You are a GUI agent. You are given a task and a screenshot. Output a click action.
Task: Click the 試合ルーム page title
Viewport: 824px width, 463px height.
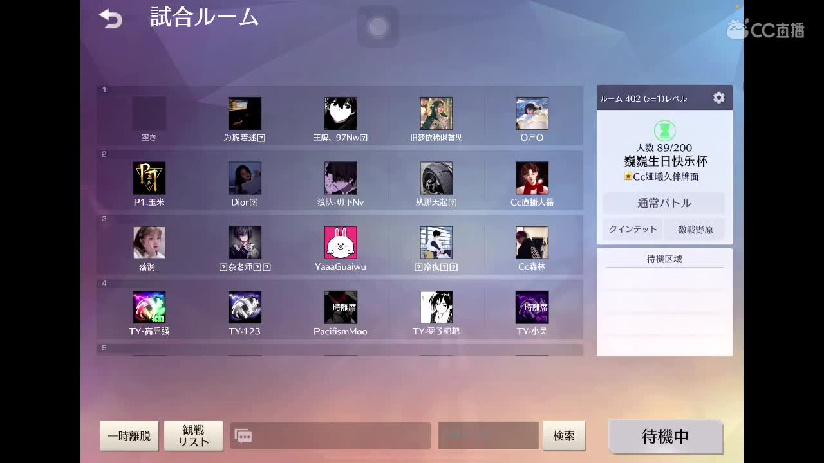205,18
